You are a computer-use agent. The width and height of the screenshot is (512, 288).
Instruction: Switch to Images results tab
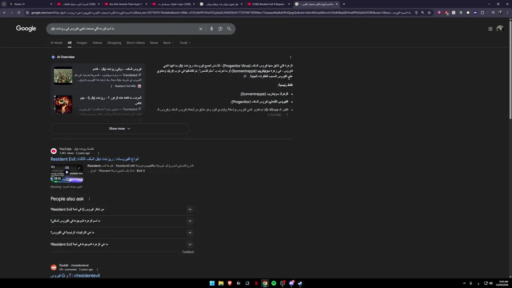[82, 43]
